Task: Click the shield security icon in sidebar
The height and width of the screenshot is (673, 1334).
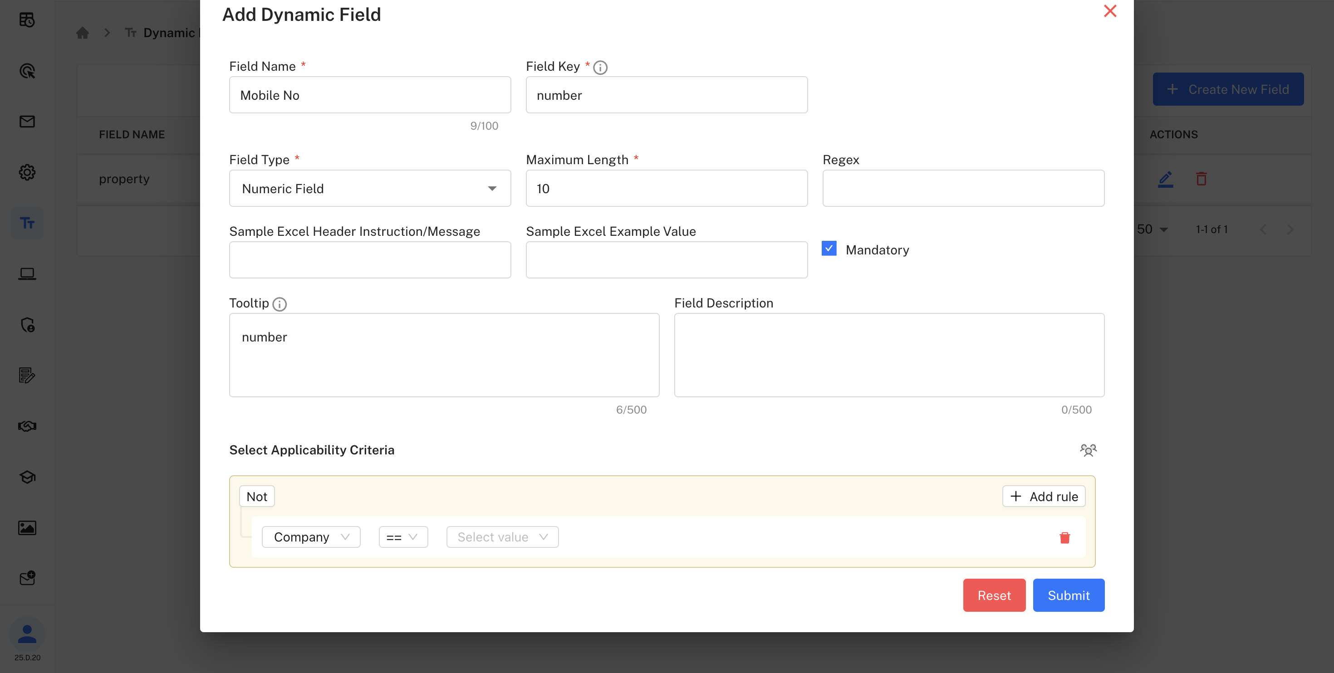Action: pos(27,326)
